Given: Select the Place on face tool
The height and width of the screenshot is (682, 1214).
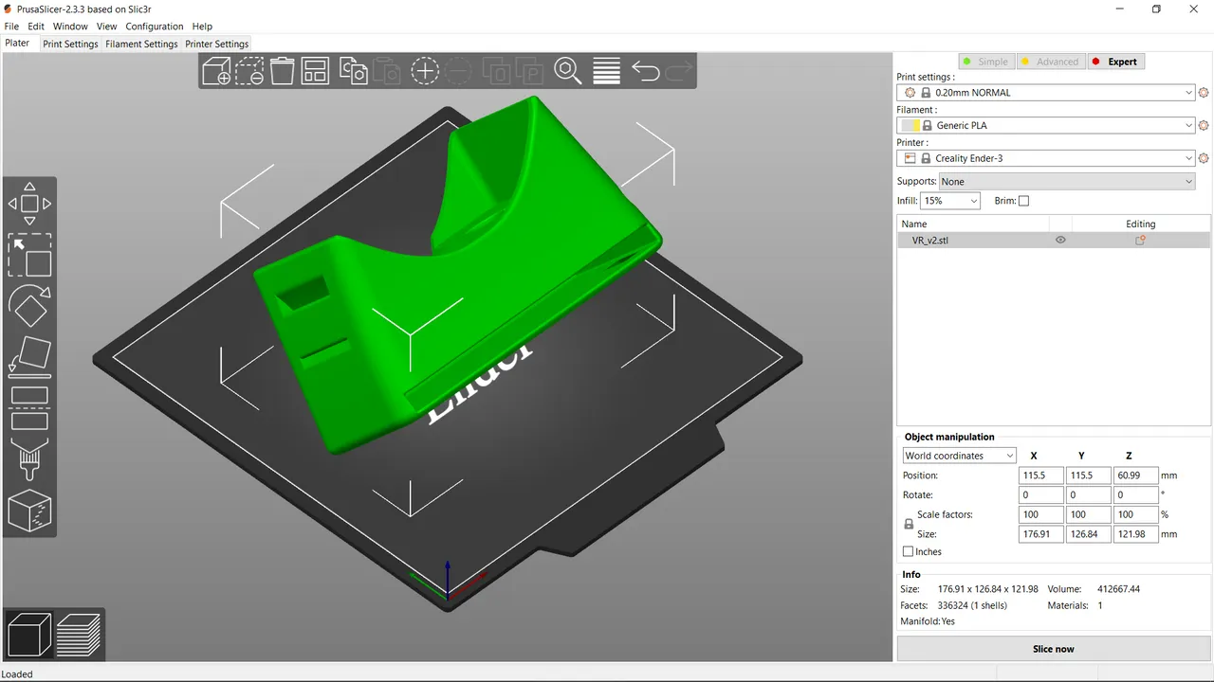Looking at the screenshot, I should 29,356.
